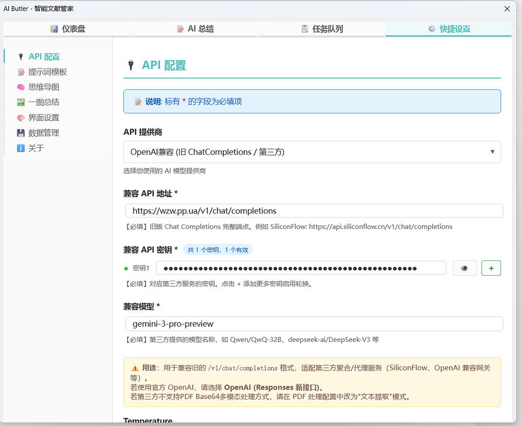The image size is (522, 426).
Task: Switch to the AI 总结 tab
Action: point(195,29)
